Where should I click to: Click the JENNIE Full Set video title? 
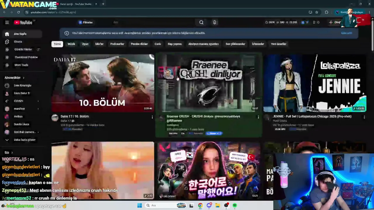tap(312, 116)
